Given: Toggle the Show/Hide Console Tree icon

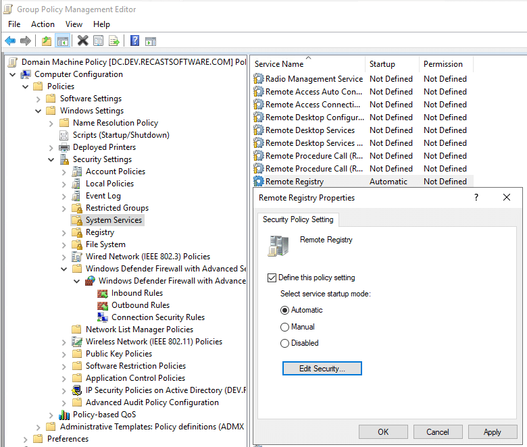Looking at the screenshot, I should click(x=62, y=41).
